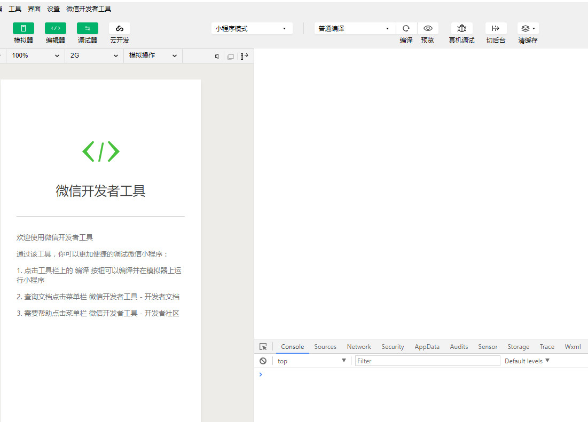Switch to the Console tab
This screenshot has width=588, height=422.
pyautogui.click(x=293, y=347)
